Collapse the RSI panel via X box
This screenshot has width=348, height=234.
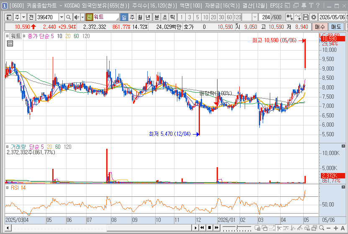coord(343,187)
